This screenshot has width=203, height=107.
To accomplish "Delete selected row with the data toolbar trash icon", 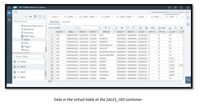I will coord(133,28).
